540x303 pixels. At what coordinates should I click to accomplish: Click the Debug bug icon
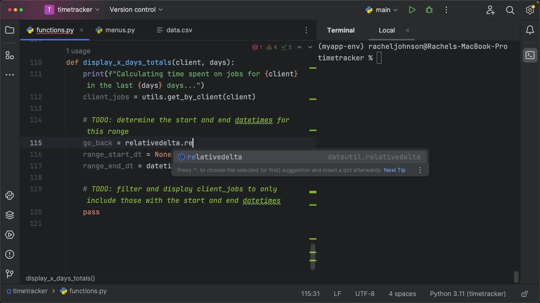click(429, 10)
